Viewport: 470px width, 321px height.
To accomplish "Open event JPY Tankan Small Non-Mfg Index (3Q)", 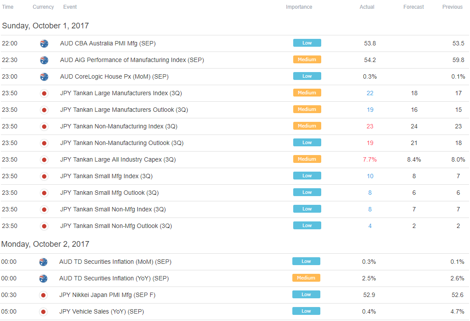I will pos(113,209).
